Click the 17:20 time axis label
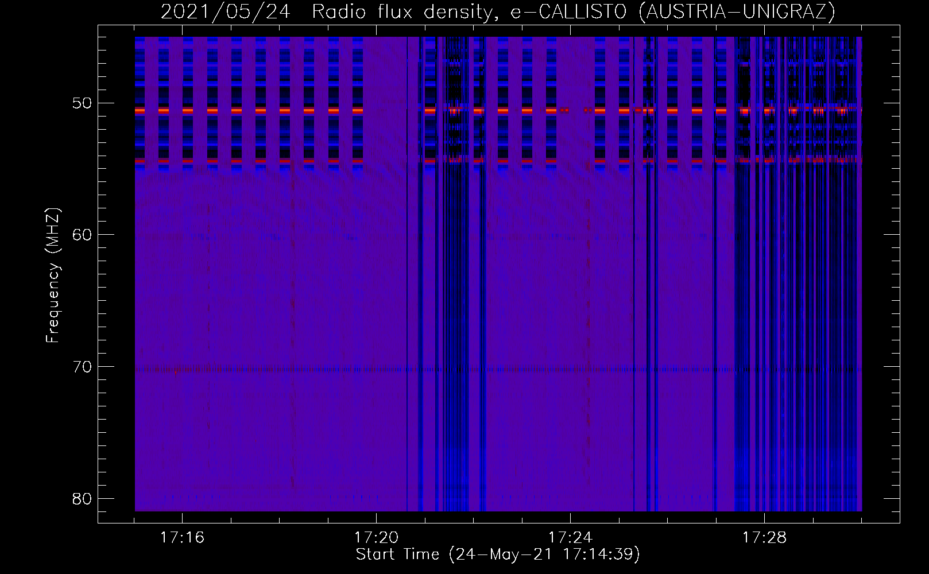Image resolution: width=929 pixels, height=574 pixels. point(376,538)
